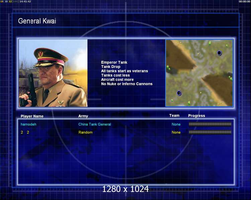
Task: Select the unnumbered start position marker on map
Action: [219, 53]
